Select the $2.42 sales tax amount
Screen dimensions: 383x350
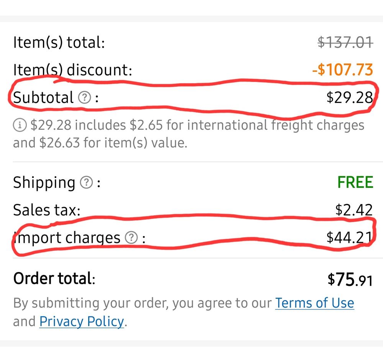[354, 210]
